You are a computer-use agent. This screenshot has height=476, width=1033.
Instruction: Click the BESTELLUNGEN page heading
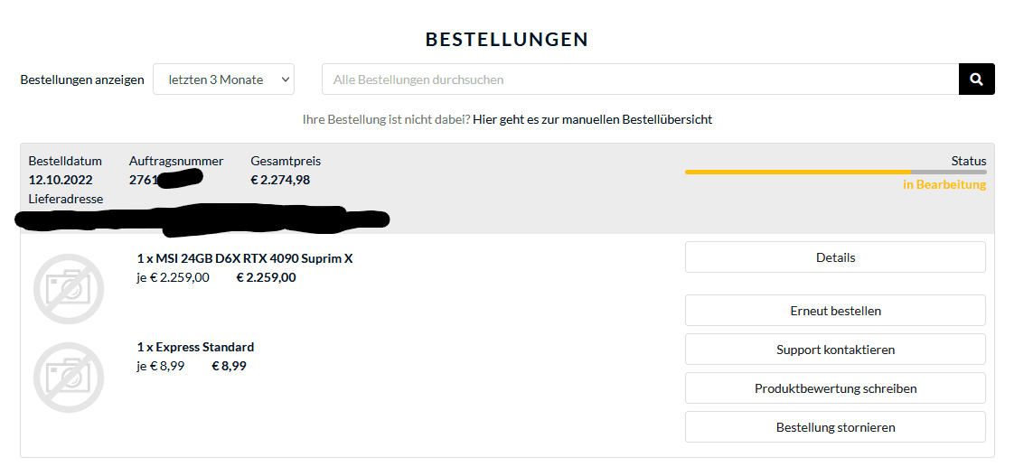pos(507,40)
